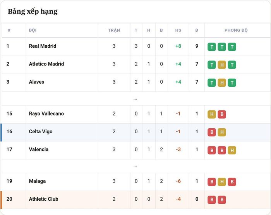The image size is (271, 215).
Task: Select the Valencia team name
Action: [39, 149]
